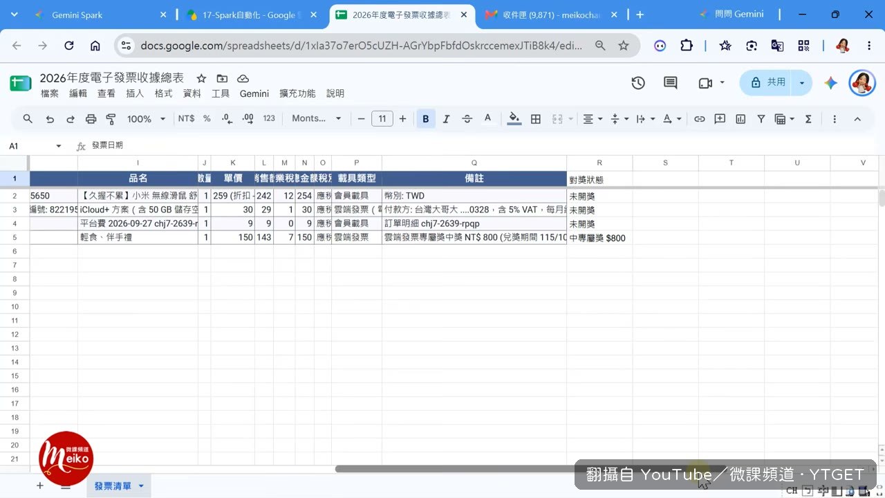Bookmark this page star in address bar
The width and height of the screenshot is (885, 498).
coord(624,46)
